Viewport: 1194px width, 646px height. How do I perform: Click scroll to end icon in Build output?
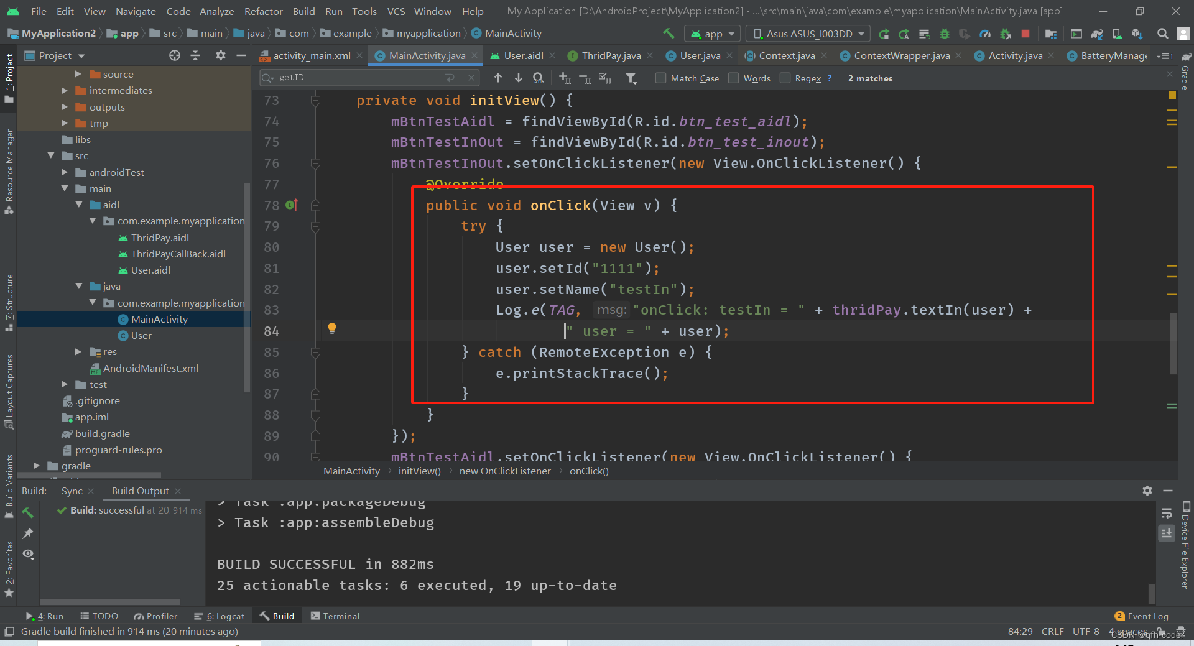click(x=1167, y=533)
